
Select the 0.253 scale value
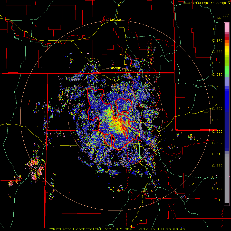point(217,188)
